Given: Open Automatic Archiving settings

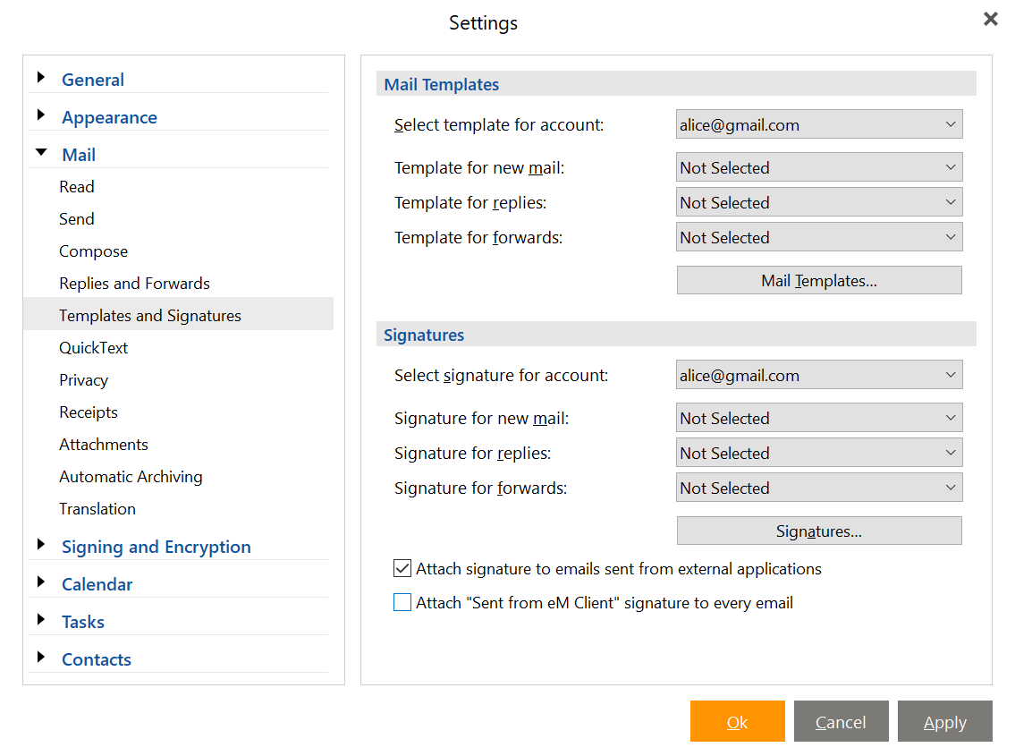Looking at the screenshot, I should (x=130, y=477).
